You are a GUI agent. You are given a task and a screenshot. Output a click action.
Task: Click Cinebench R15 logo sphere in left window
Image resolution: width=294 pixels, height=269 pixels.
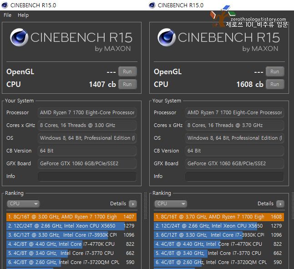(x=19, y=37)
